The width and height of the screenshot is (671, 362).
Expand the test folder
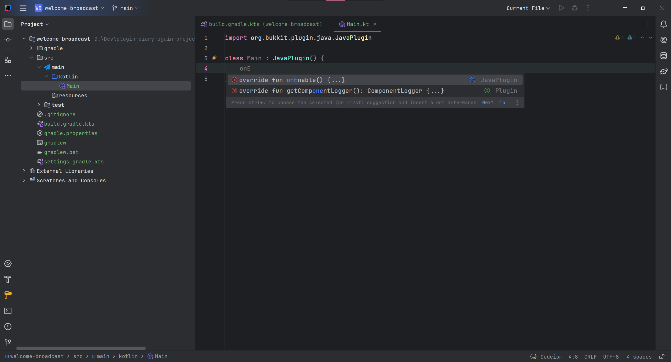click(39, 105)
